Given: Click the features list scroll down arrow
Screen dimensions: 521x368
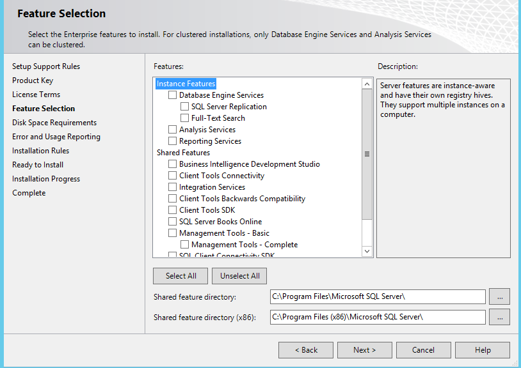Looking at the screenshot, I should point(367,251).
